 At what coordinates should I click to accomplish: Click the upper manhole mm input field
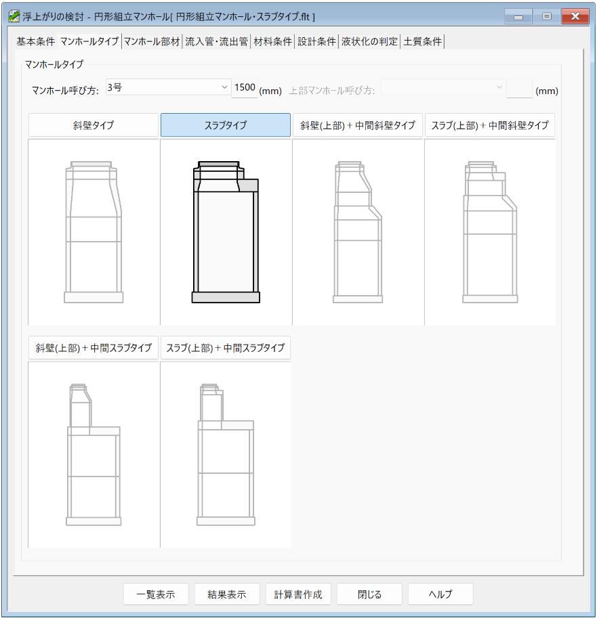519,88
